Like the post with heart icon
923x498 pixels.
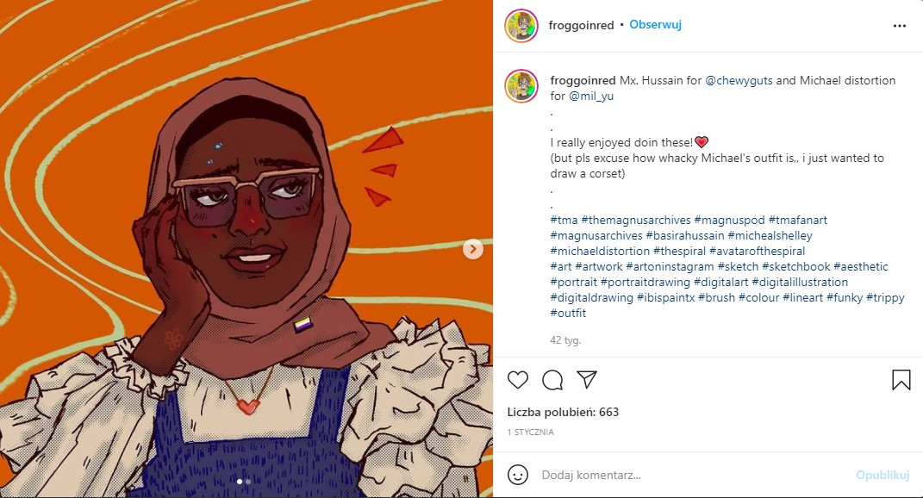tap(518, 380)
